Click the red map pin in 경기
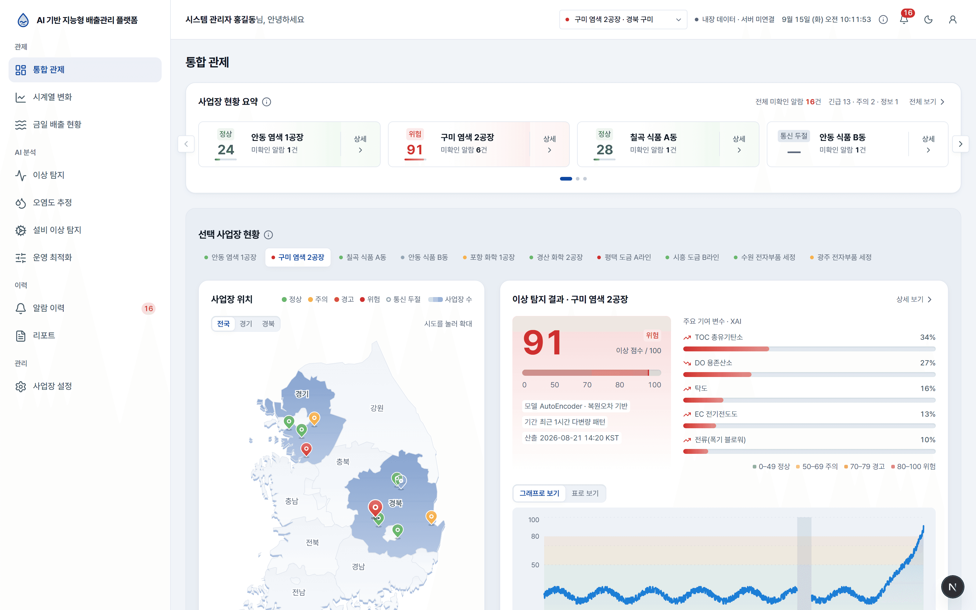 307,449
